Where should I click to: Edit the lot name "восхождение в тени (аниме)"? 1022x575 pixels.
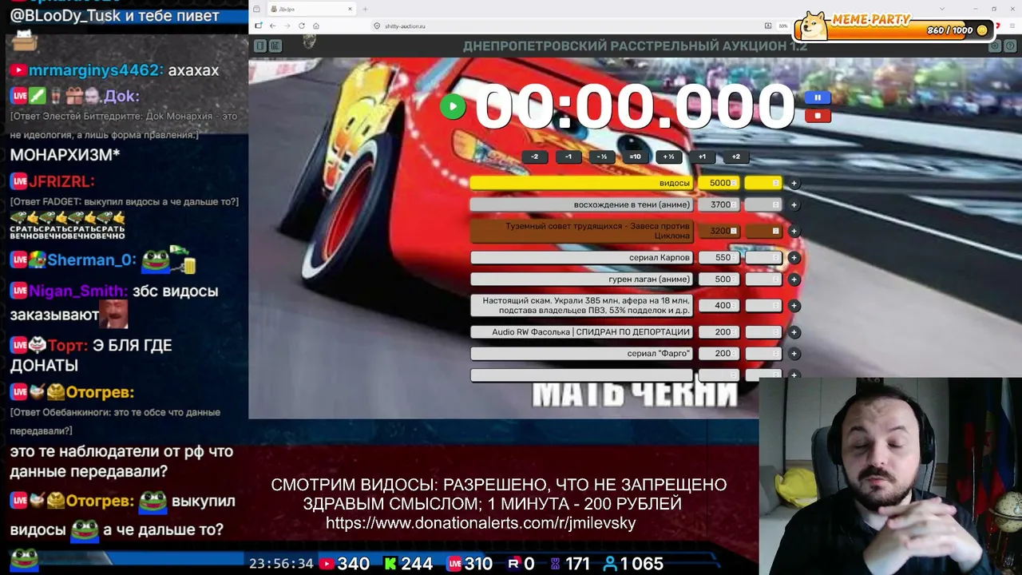click(581, 205)
